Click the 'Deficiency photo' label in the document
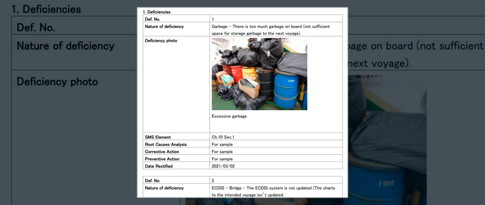Screen dimensions: 485x205 161,41
